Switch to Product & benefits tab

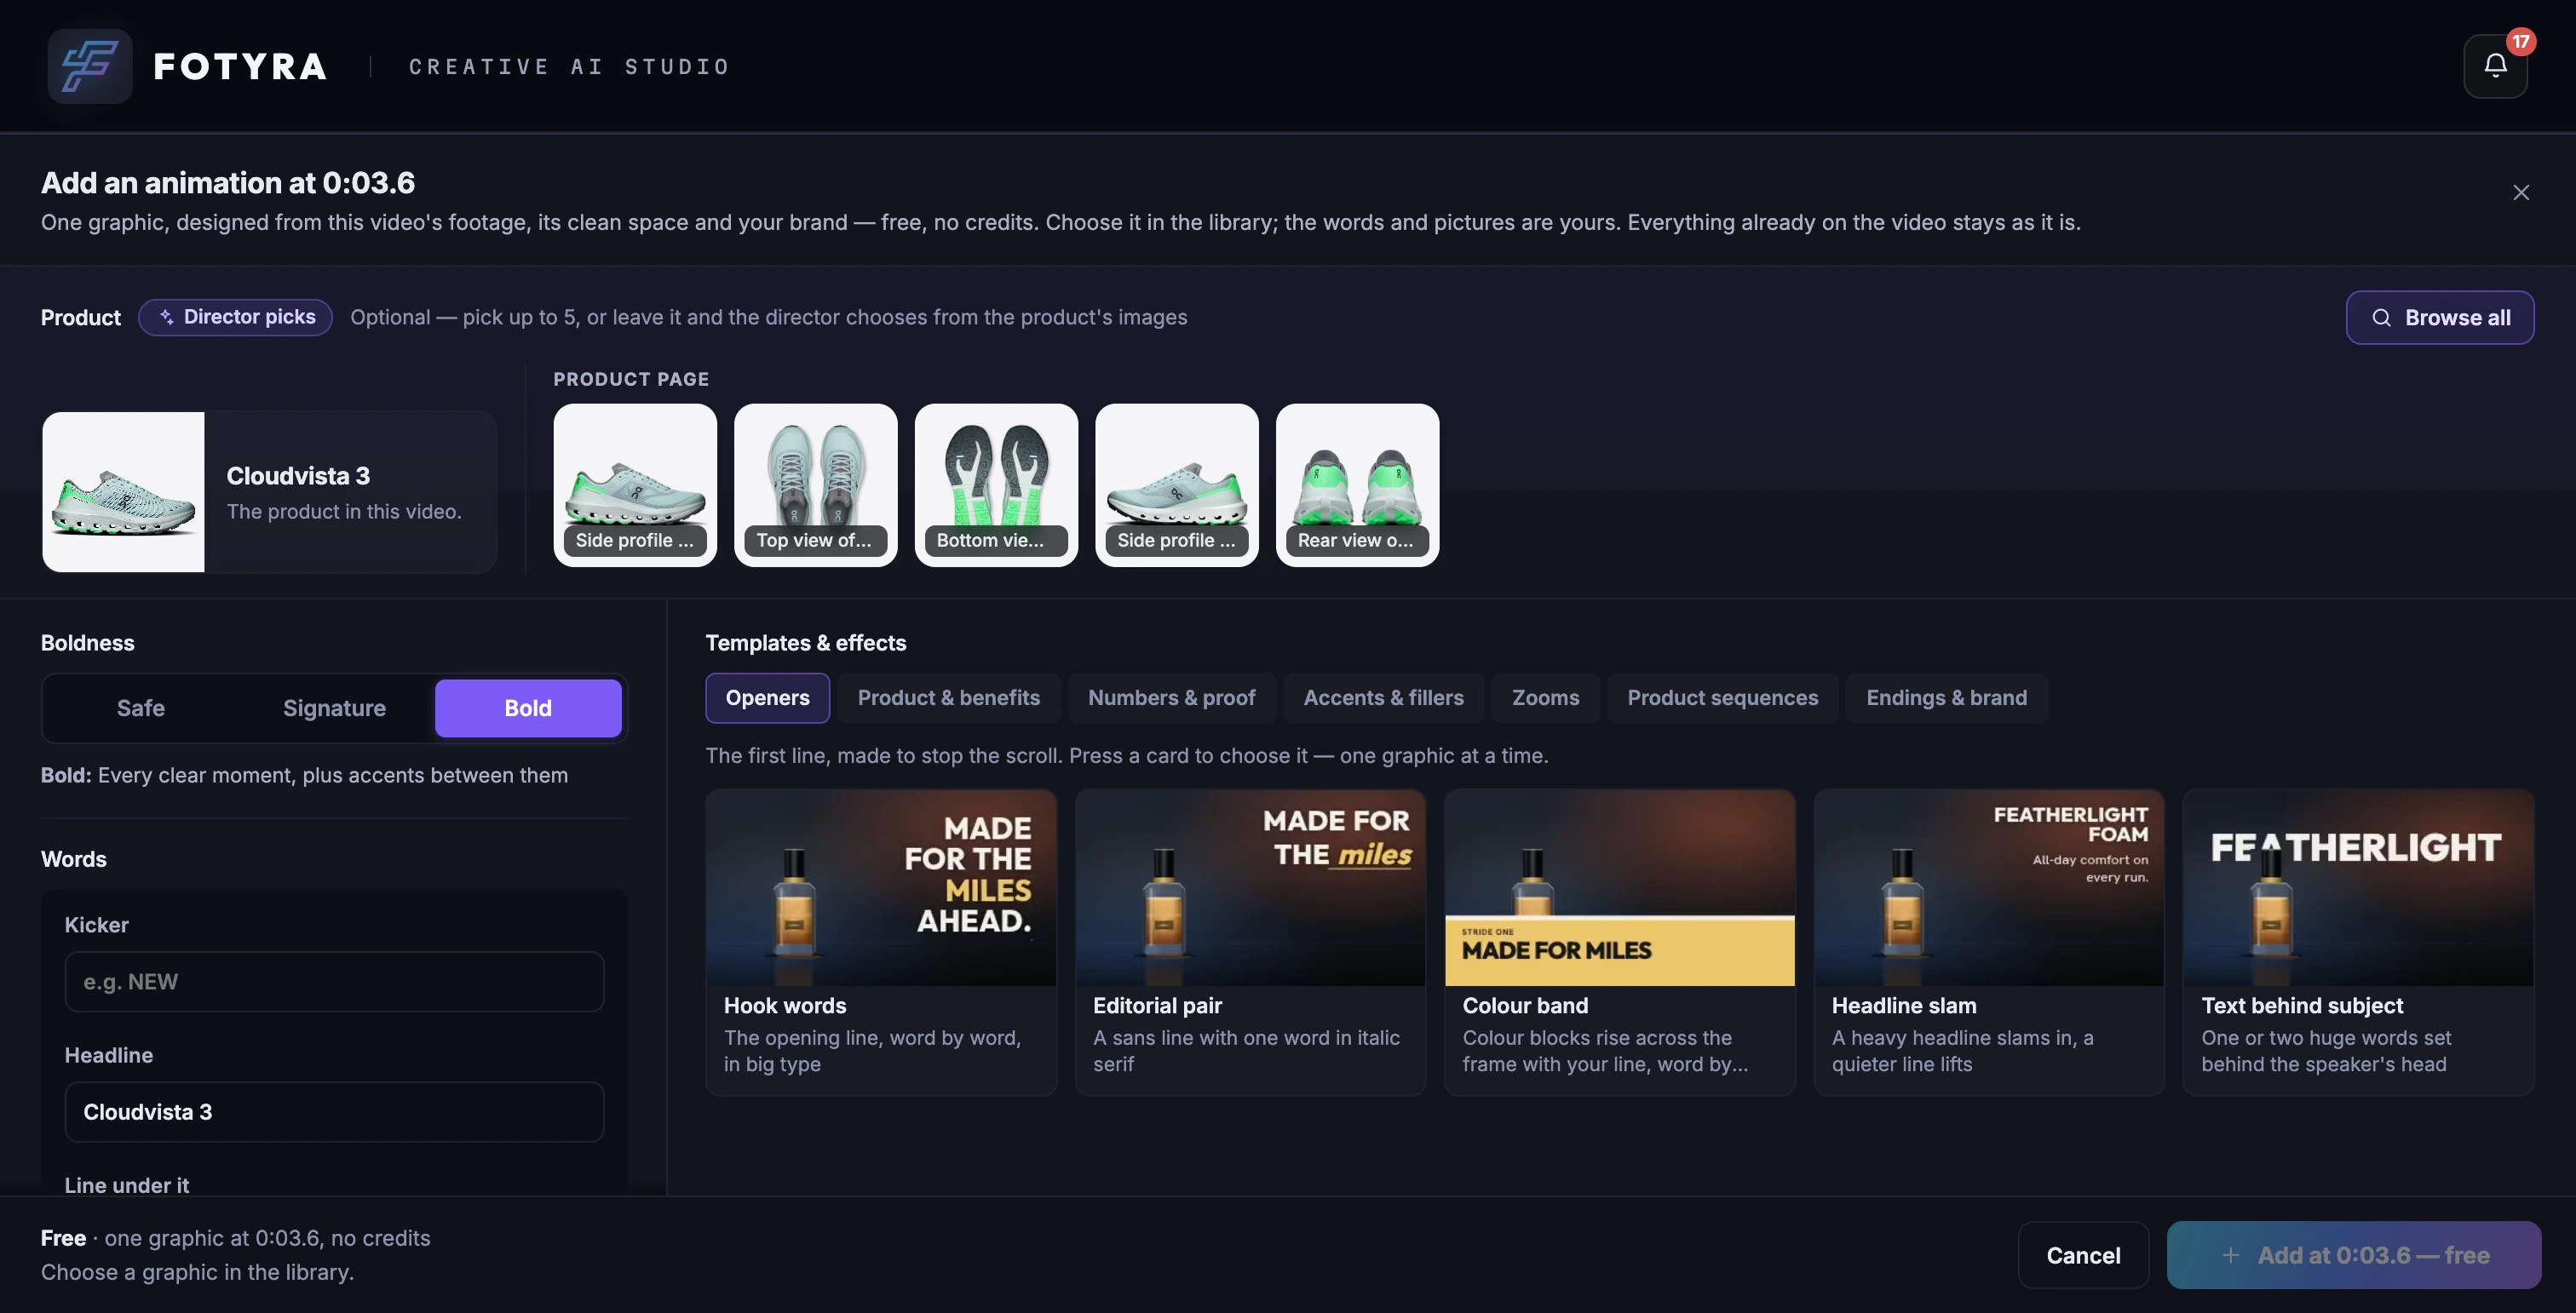tap(948, 697)
